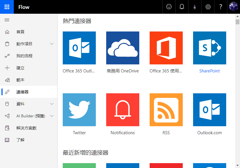Click the download icon in top bar

pyautogui.click(x=195, y=7)
